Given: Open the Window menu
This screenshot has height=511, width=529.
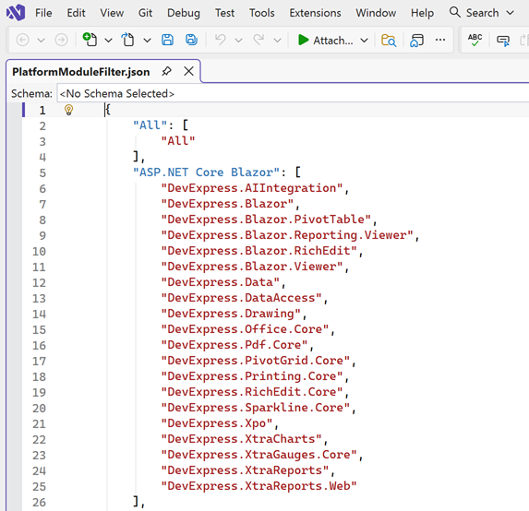Looking at the screenshot, I should [x=376, y=13].
